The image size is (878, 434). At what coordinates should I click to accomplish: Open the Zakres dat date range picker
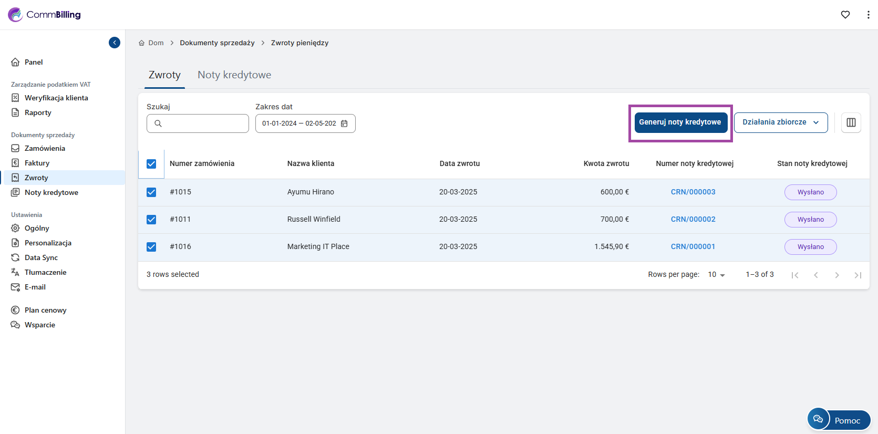(299, 123)
